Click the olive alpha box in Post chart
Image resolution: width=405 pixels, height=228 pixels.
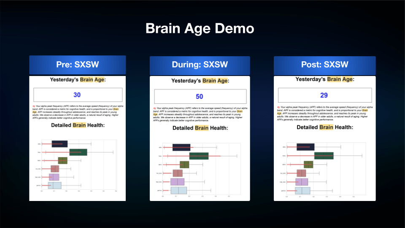(308, 164)
